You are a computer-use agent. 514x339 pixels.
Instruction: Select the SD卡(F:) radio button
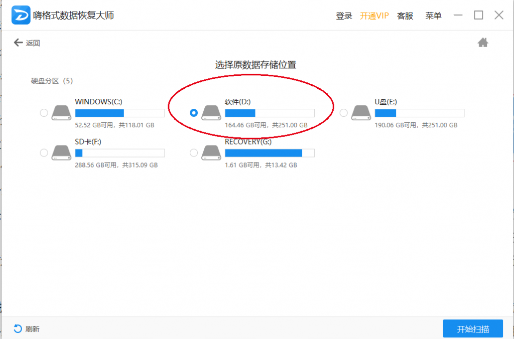[x=44, y=153]
